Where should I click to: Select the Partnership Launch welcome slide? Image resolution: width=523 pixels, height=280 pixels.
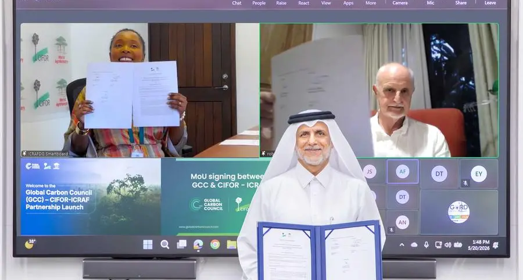click(x=91, y=197)
